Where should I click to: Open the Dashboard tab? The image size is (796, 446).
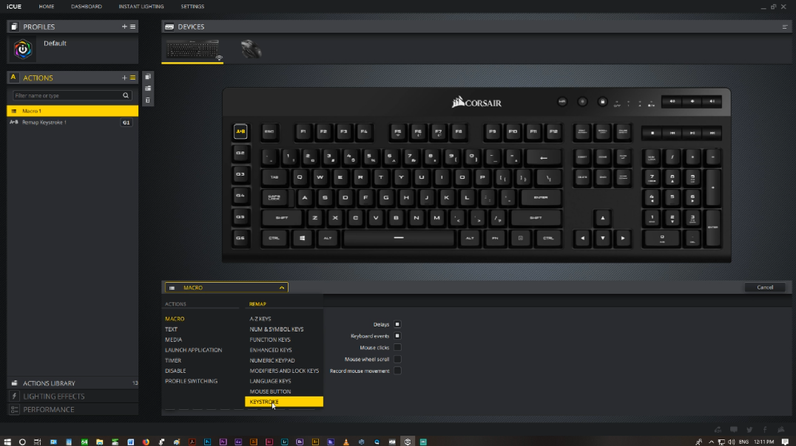tap(87, 7)
